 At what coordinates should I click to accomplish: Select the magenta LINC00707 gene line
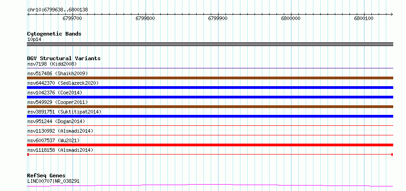pyautogui.click(x=210, y=185)
